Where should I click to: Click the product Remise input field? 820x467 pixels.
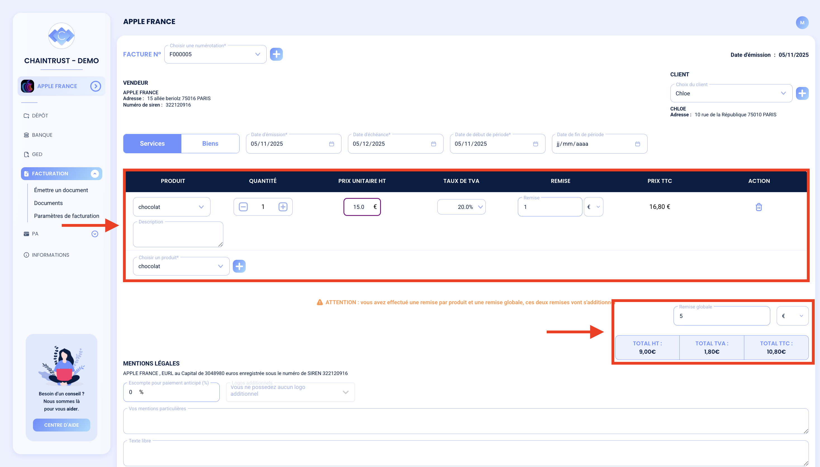click(550, 207)
